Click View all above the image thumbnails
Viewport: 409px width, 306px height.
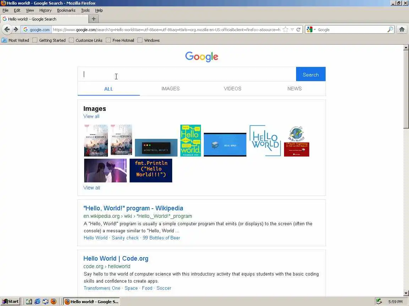tap(91, 116)
